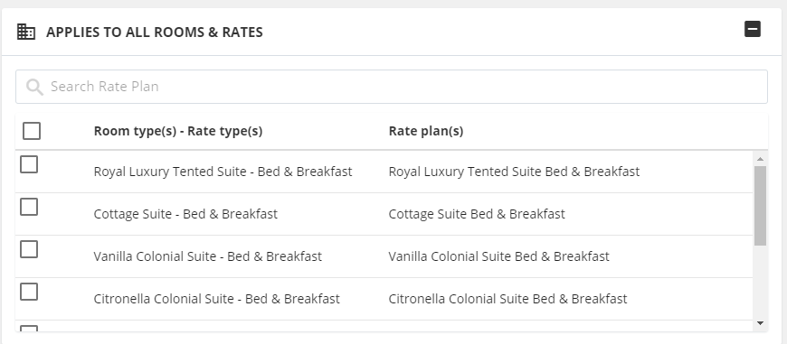Click the vertical scrollbar thumb
The height and width of the screenshot is (344, 787).
pyautogui.click(x=760, y=206)
